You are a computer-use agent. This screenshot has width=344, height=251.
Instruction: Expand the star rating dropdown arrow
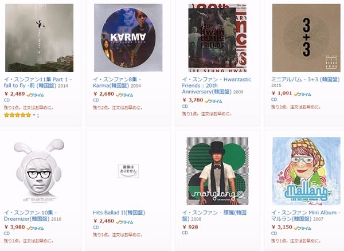[x=34, y=115]
